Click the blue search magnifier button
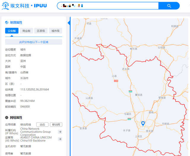The image size is (190, 156). pos(169,6)
